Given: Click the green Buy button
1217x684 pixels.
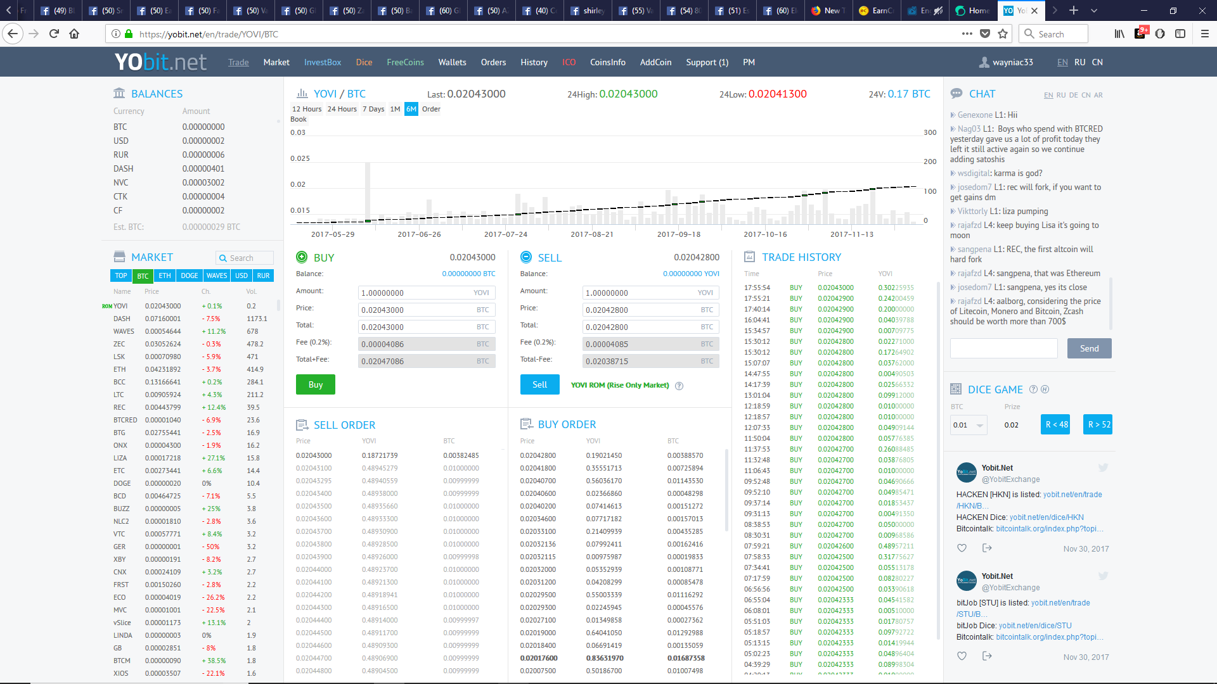Looking at the screenshot, I should pos(316,384).
